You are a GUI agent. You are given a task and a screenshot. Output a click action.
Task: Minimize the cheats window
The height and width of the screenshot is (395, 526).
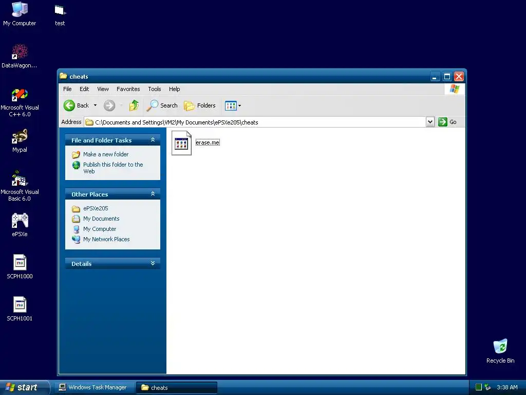[x=435, y=77]
